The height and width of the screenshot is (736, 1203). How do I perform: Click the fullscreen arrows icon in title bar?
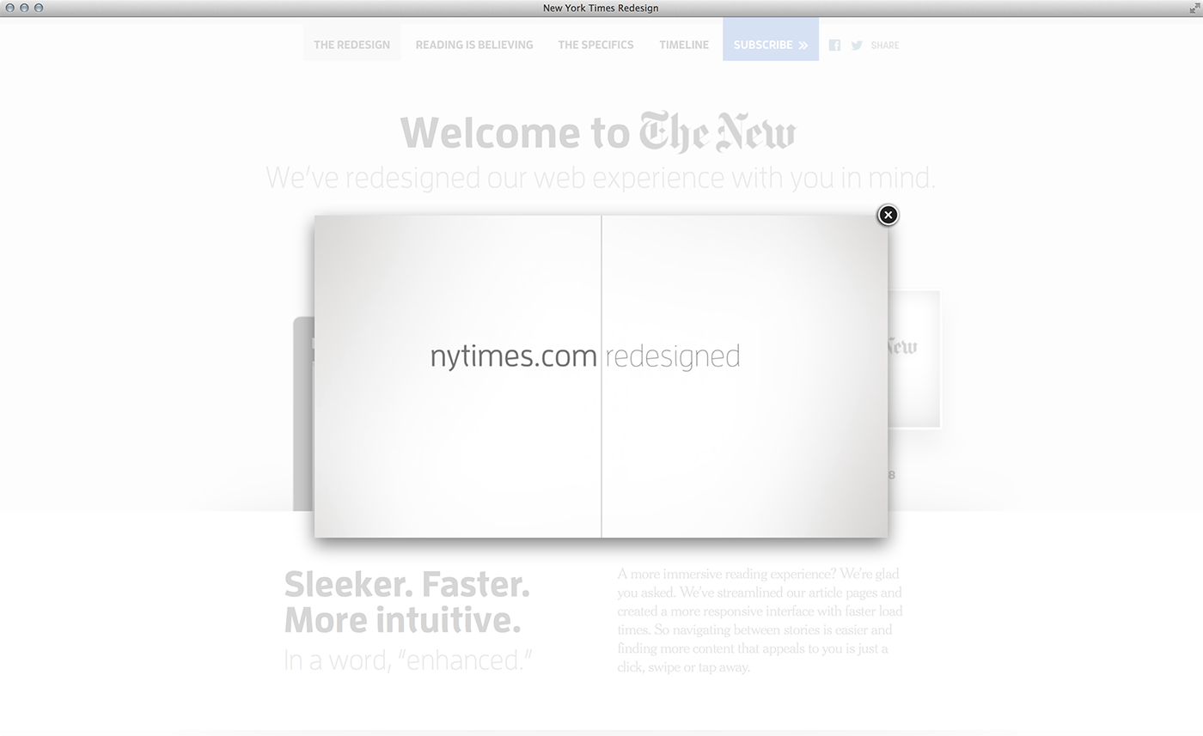pos(1194,8)
